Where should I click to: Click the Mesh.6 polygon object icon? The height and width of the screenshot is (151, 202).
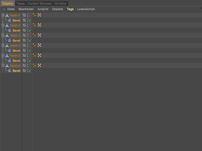pos(7,66)
